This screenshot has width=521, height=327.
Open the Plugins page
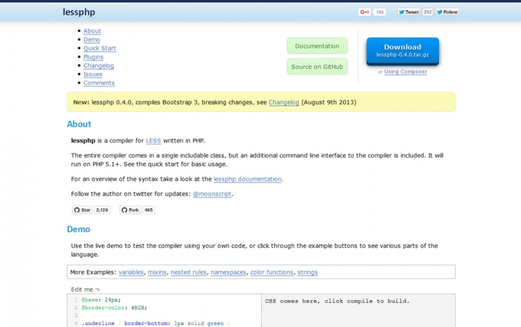pyautogui.click(x=93, y=57)
